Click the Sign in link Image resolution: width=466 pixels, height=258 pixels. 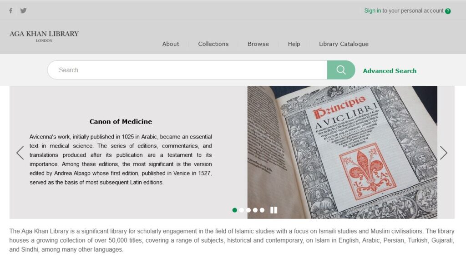[x=372, y=11]
